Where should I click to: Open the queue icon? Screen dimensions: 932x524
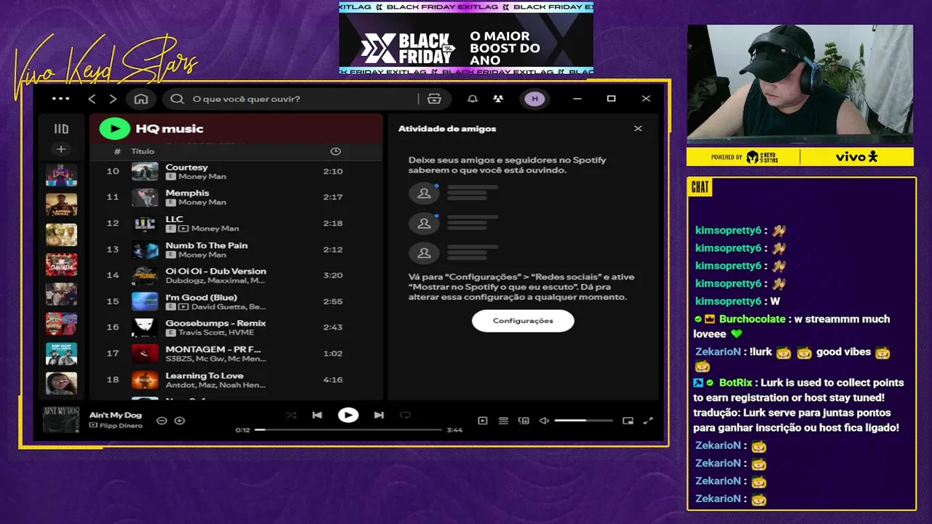pyautogui.click(x=503, y=421)
